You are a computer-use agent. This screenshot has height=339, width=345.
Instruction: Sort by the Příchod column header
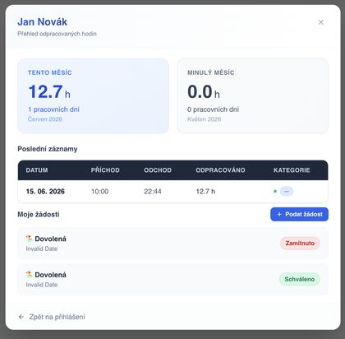[105, 170]
